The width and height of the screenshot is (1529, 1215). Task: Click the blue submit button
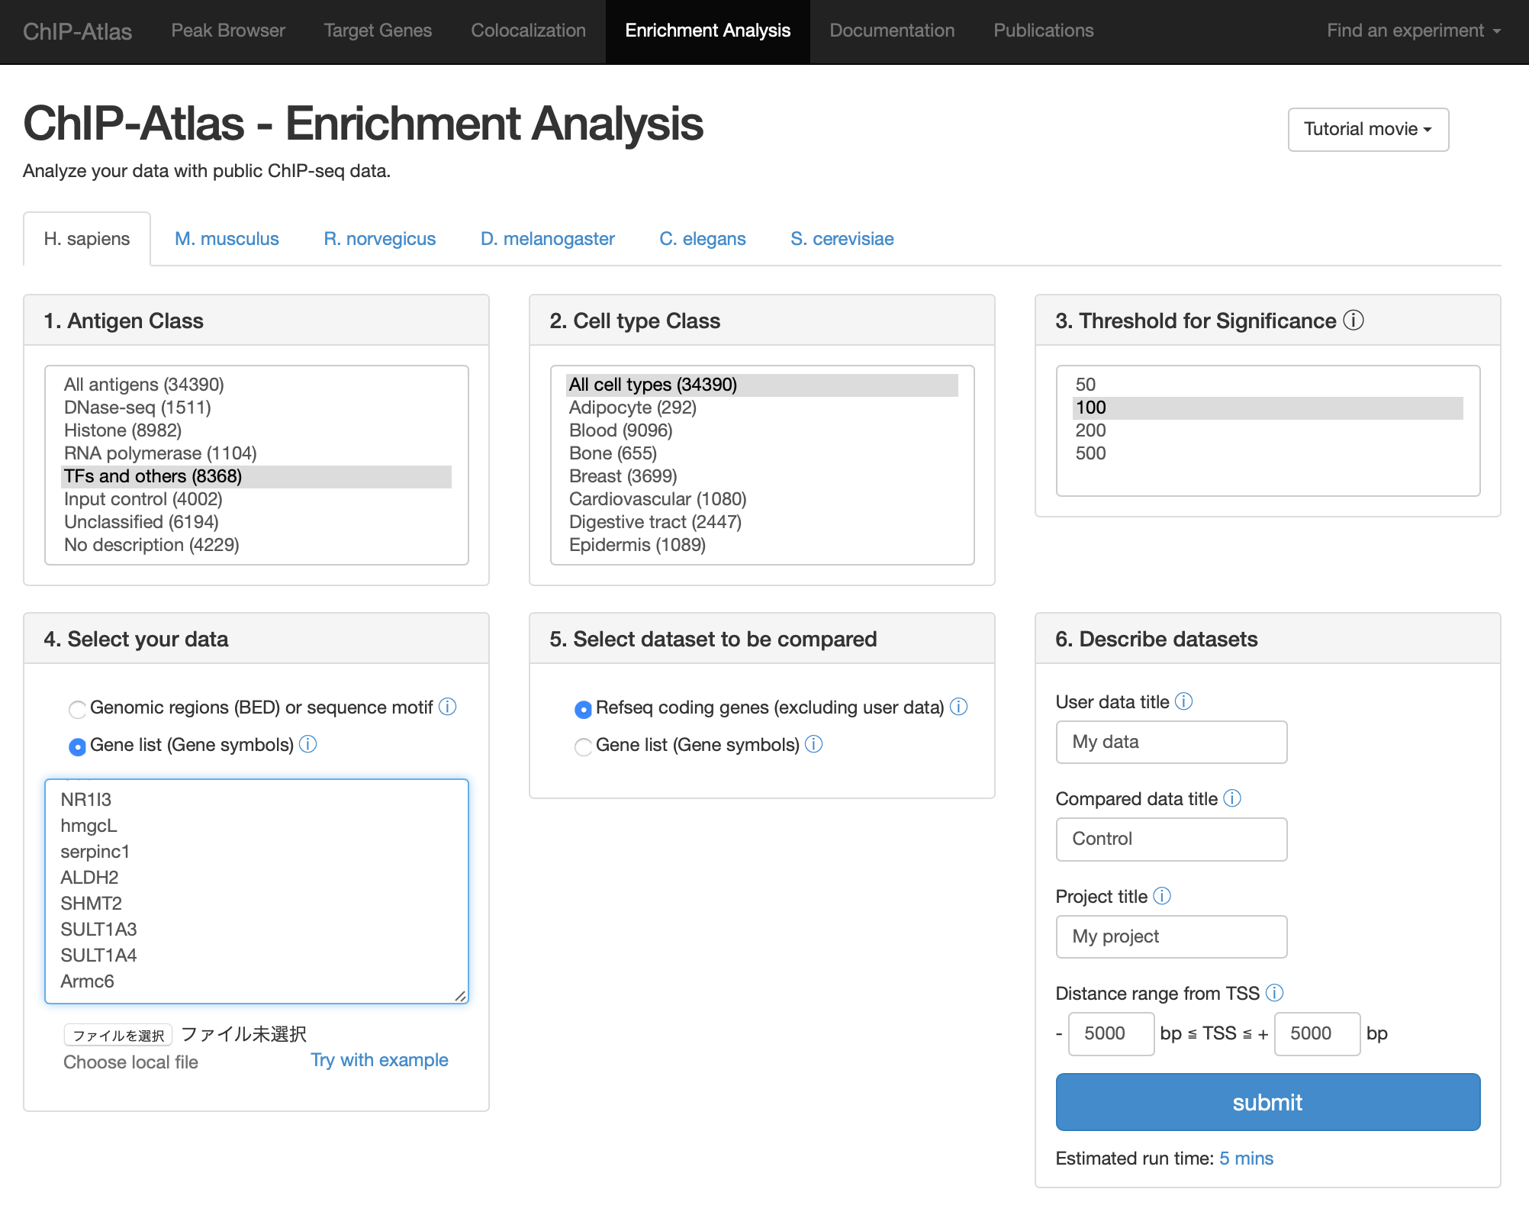point(1267,1102)
